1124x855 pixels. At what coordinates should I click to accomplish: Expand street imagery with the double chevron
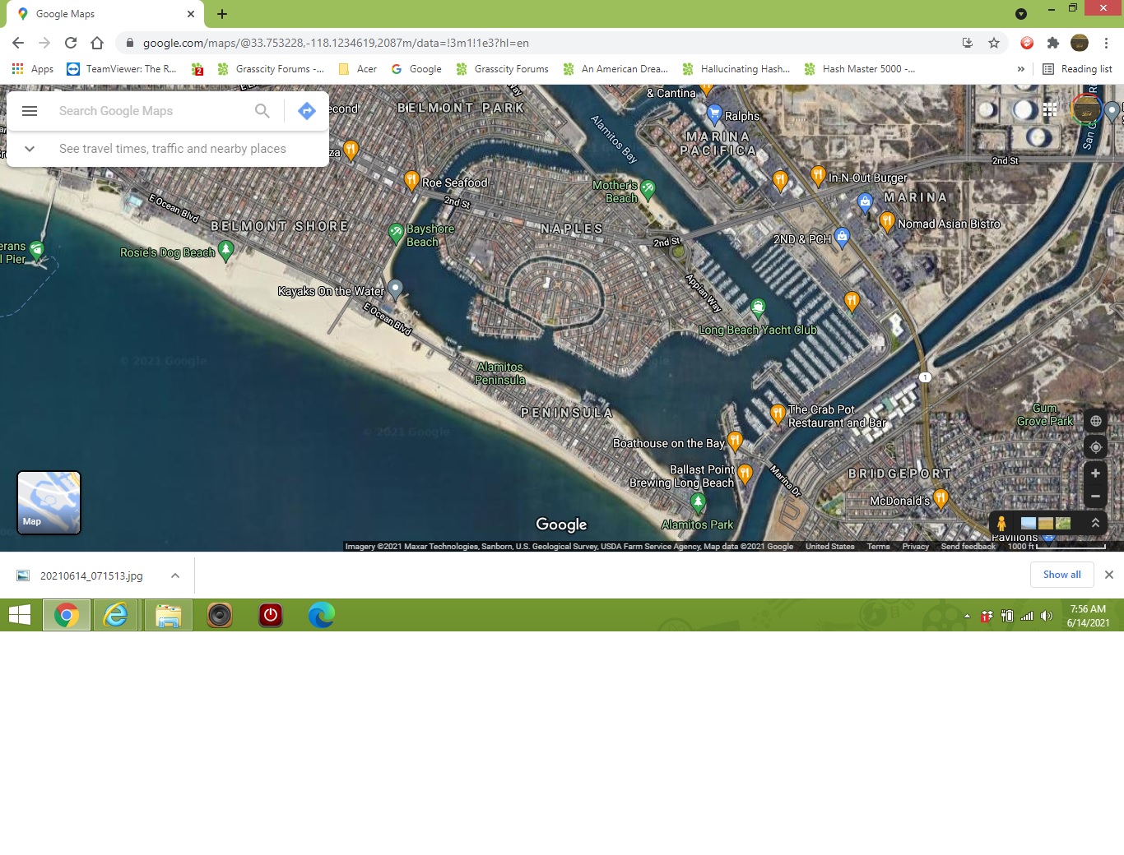(x=1095, y=523)
